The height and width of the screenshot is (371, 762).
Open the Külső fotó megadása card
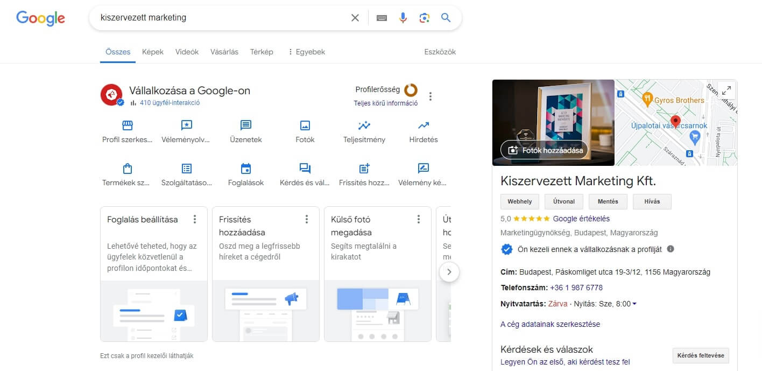click(378, 274)
